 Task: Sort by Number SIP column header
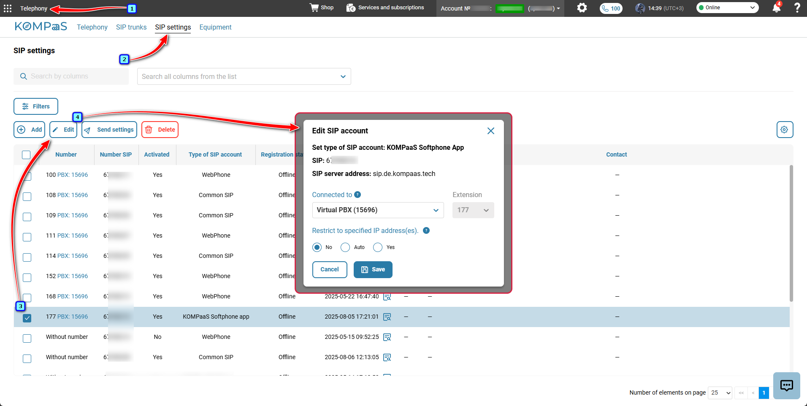point(116,154)
